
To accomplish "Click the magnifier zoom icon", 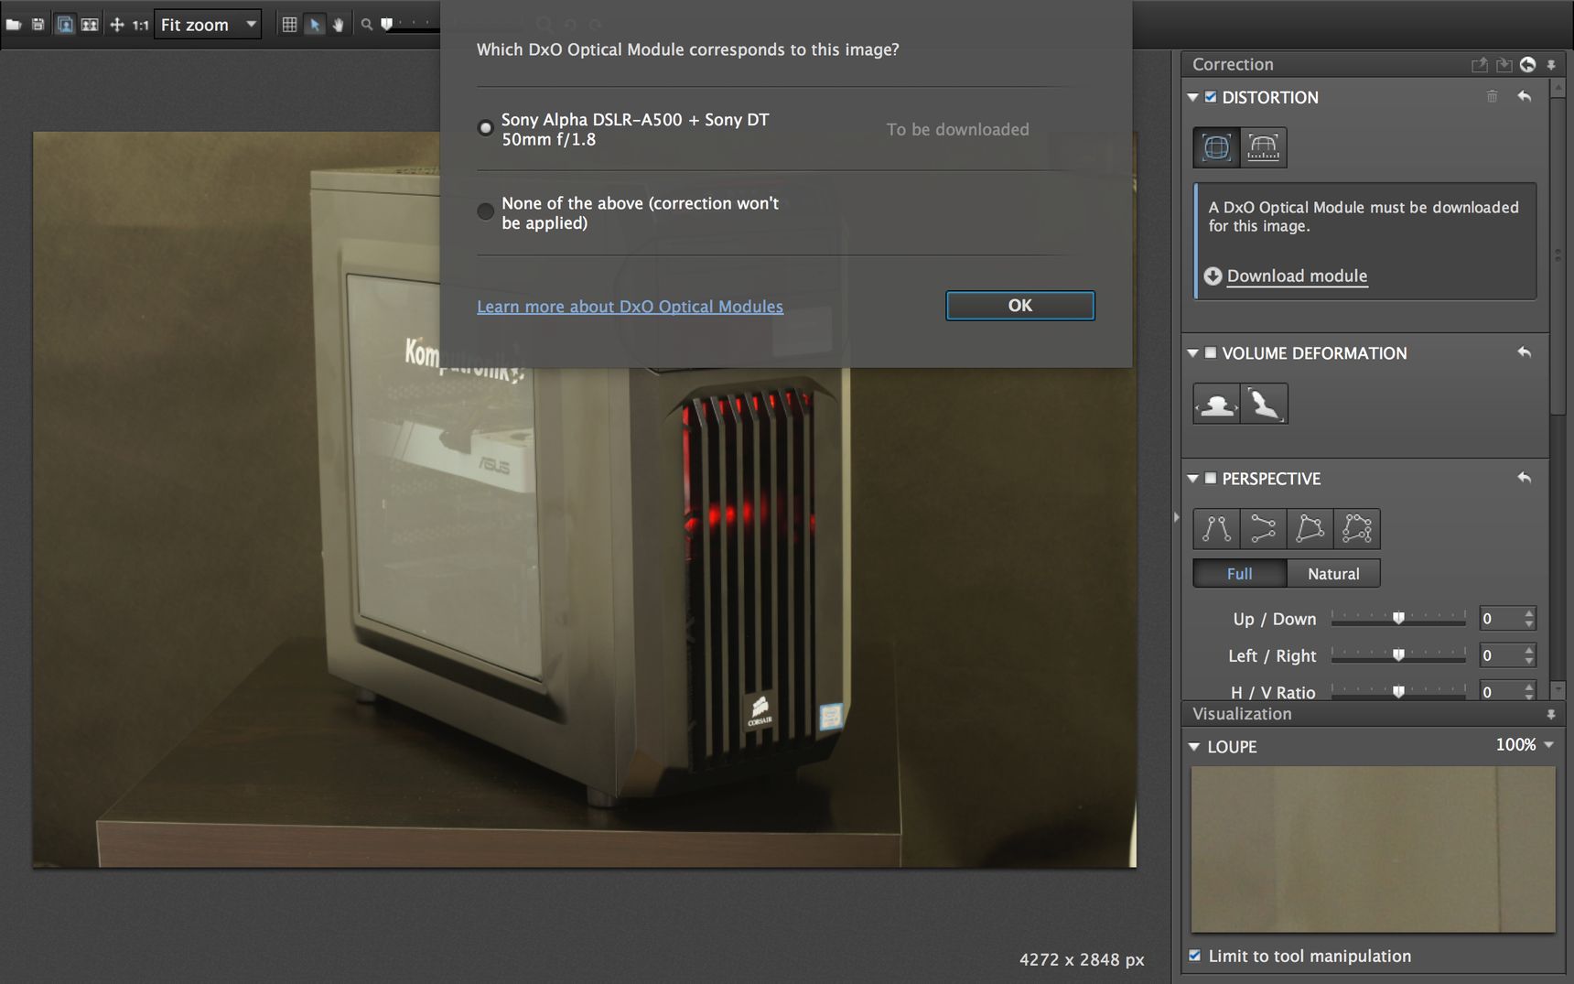I will pos(366,25).
